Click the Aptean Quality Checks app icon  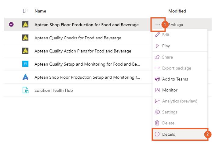point(25,38)
